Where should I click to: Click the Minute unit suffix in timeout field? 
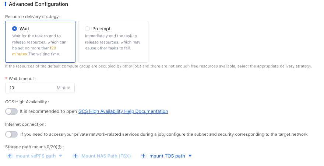coord(63,88)
